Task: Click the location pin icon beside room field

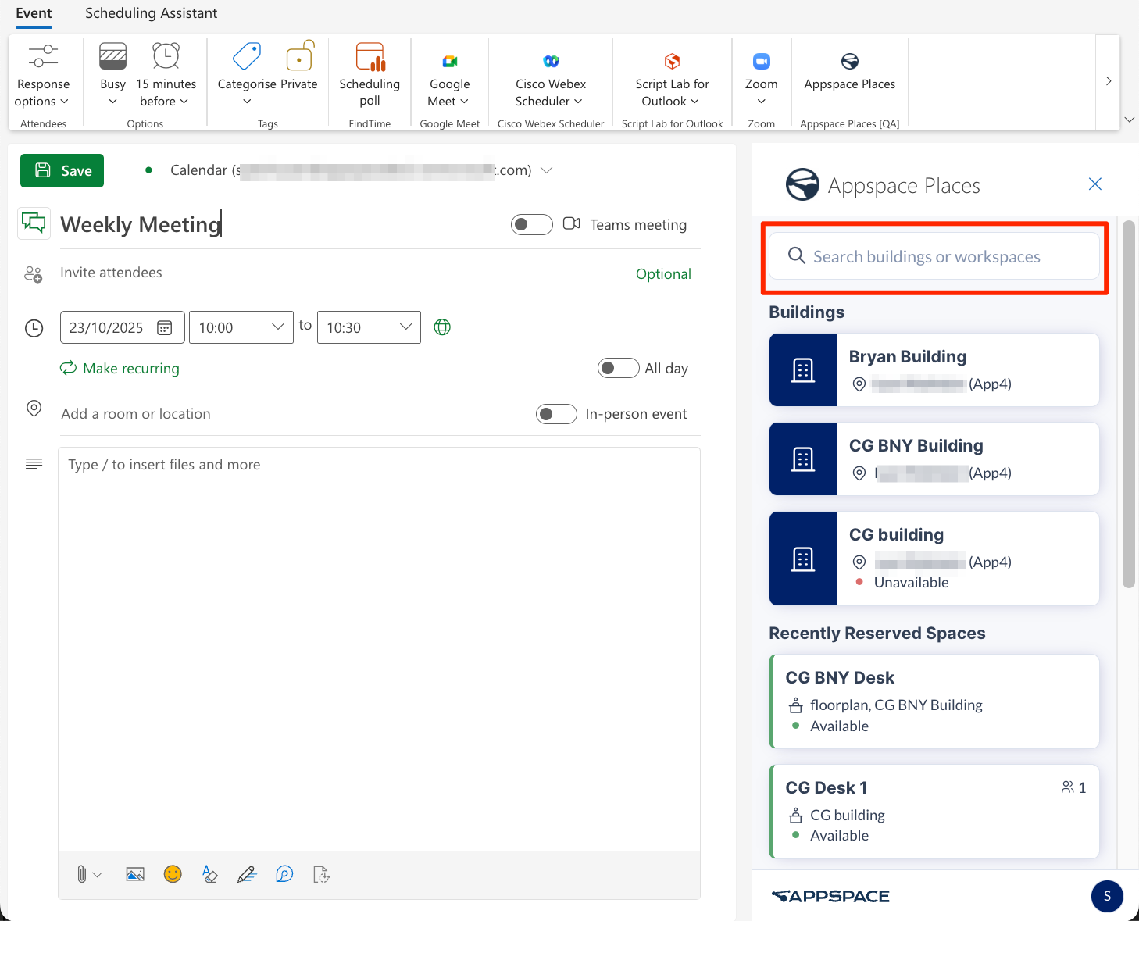Action: [x=34, y=408]
